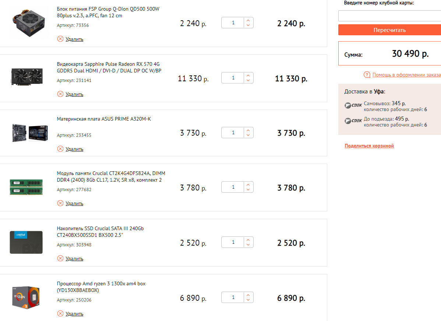Click the remove icon for the Crucial memory module
This screenshot has height=321, width=441.
tap(60, 203)
